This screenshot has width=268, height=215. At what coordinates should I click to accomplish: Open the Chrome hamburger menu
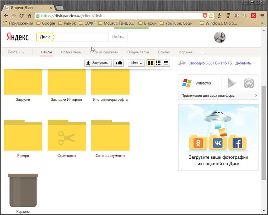point(262,16)
